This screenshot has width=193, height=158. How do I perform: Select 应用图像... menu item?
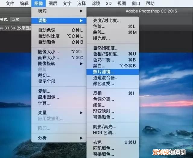pyautogui.click(x=59, y=97)
